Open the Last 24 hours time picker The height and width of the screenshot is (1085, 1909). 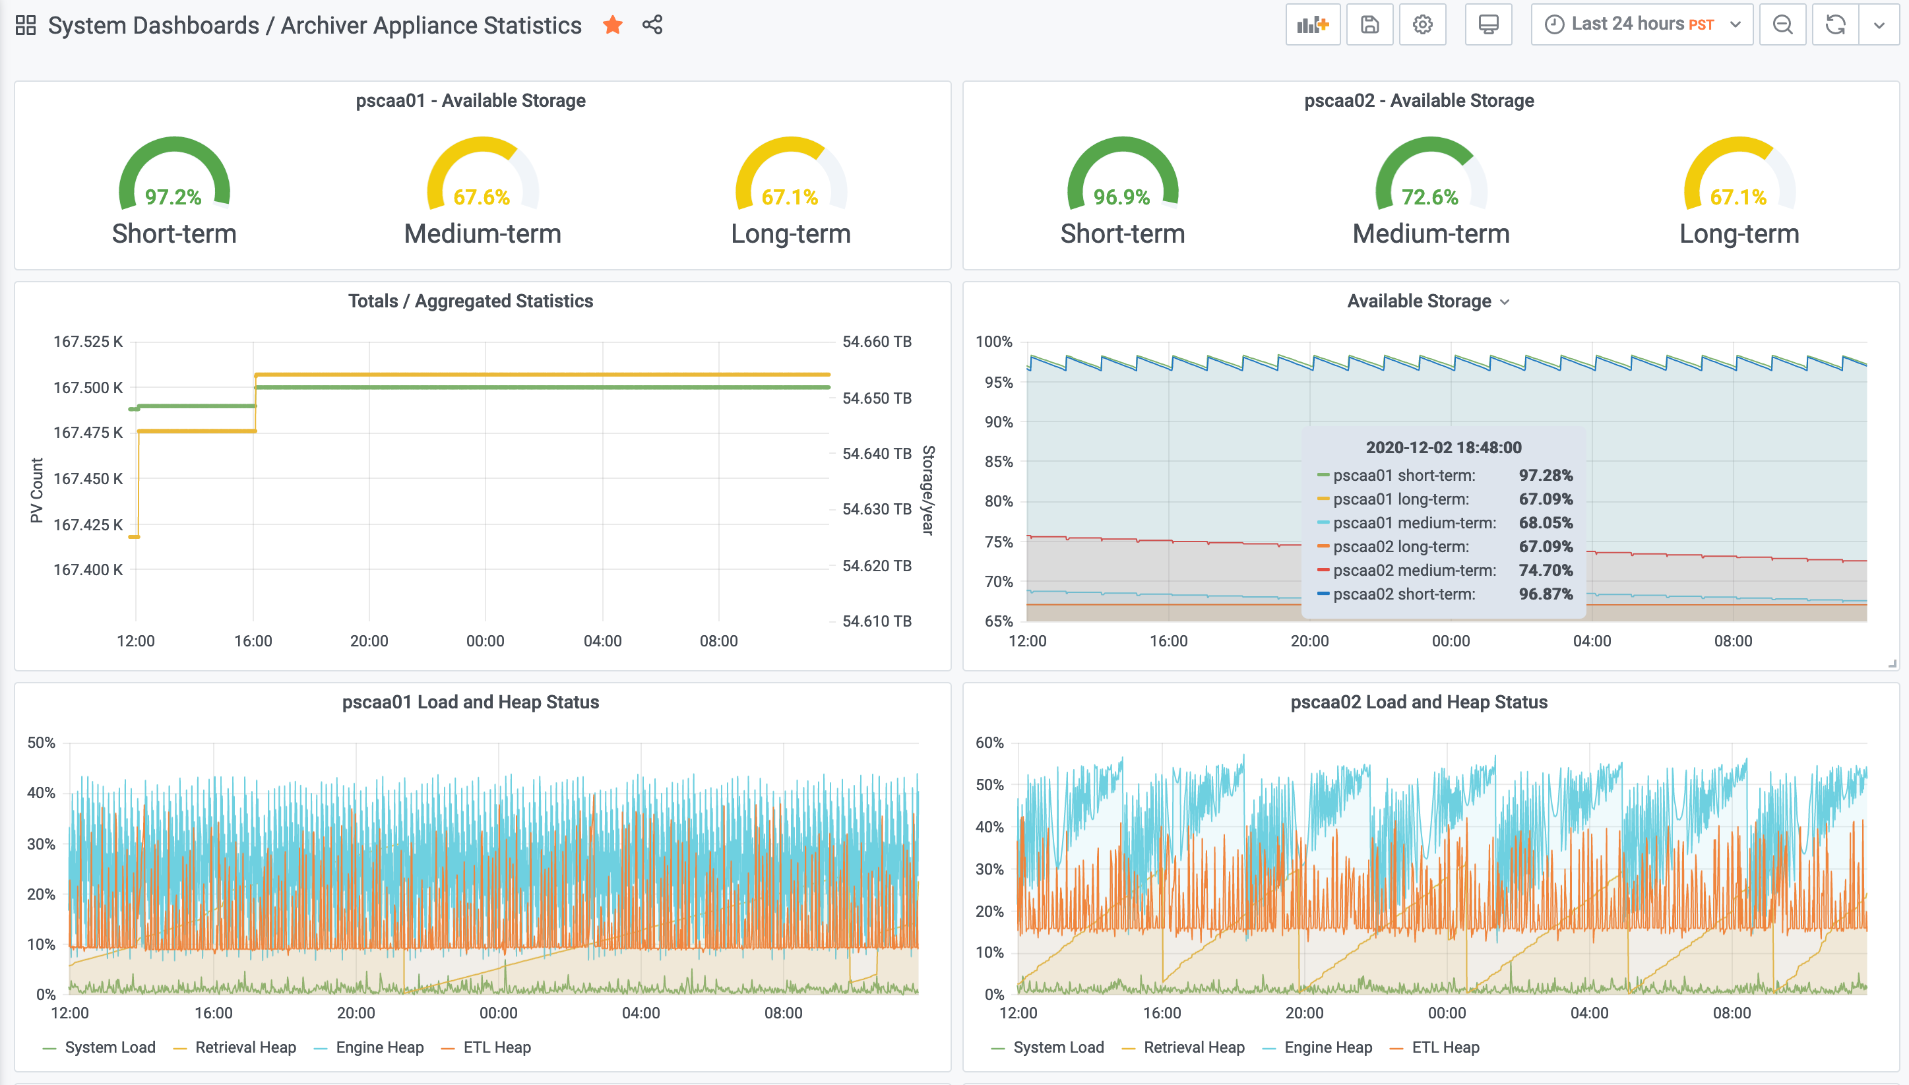point(1641,24)
